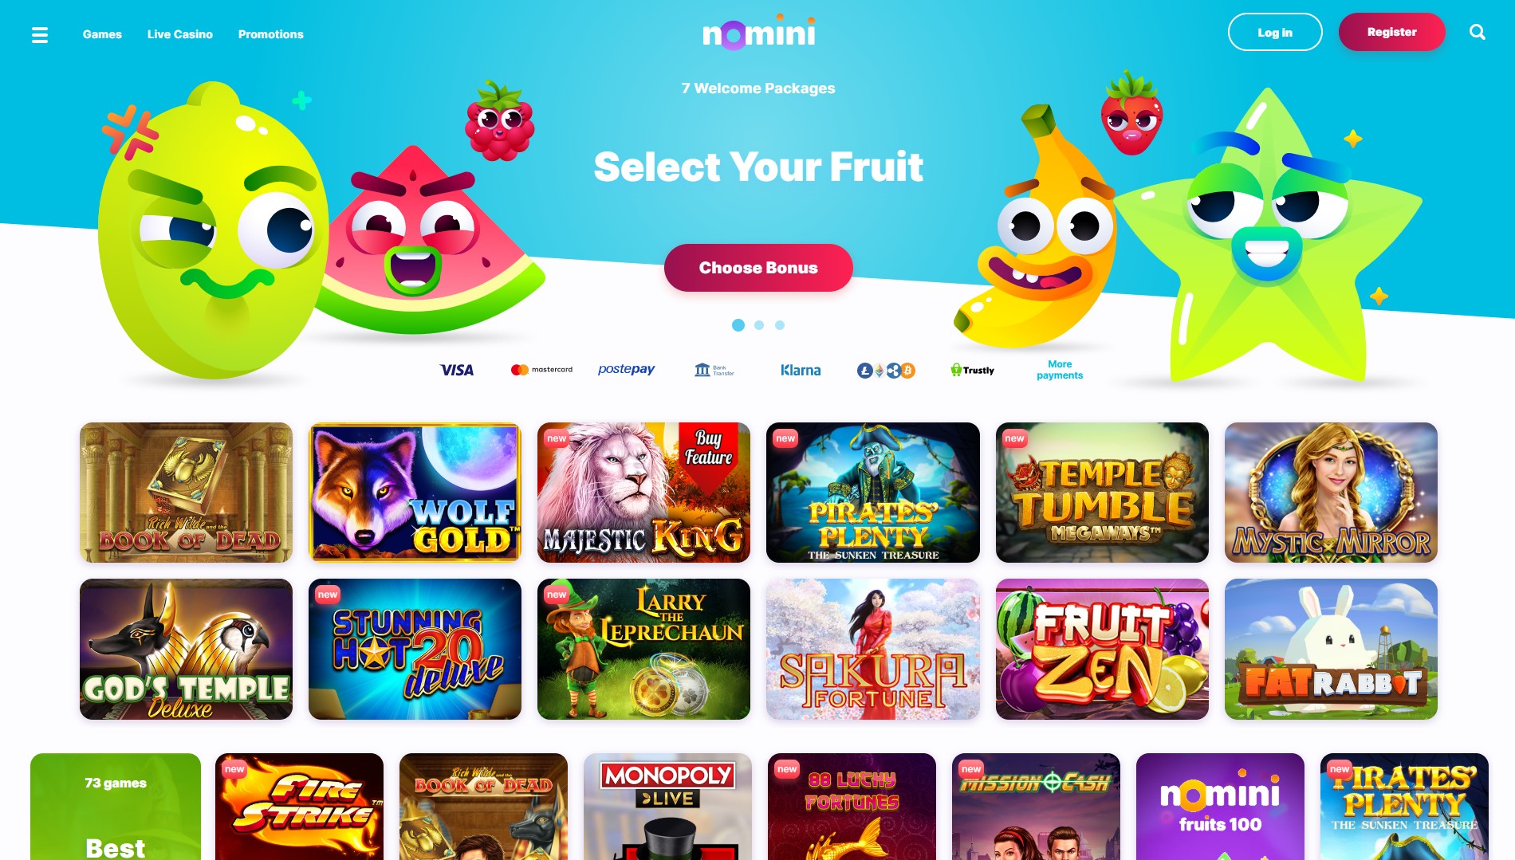
Task: Open the Games menu
Action: click(x=102, y=34)
